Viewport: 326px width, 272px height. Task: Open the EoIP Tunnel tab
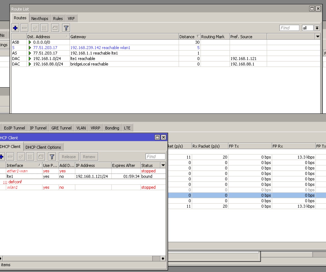pos(15,128)
